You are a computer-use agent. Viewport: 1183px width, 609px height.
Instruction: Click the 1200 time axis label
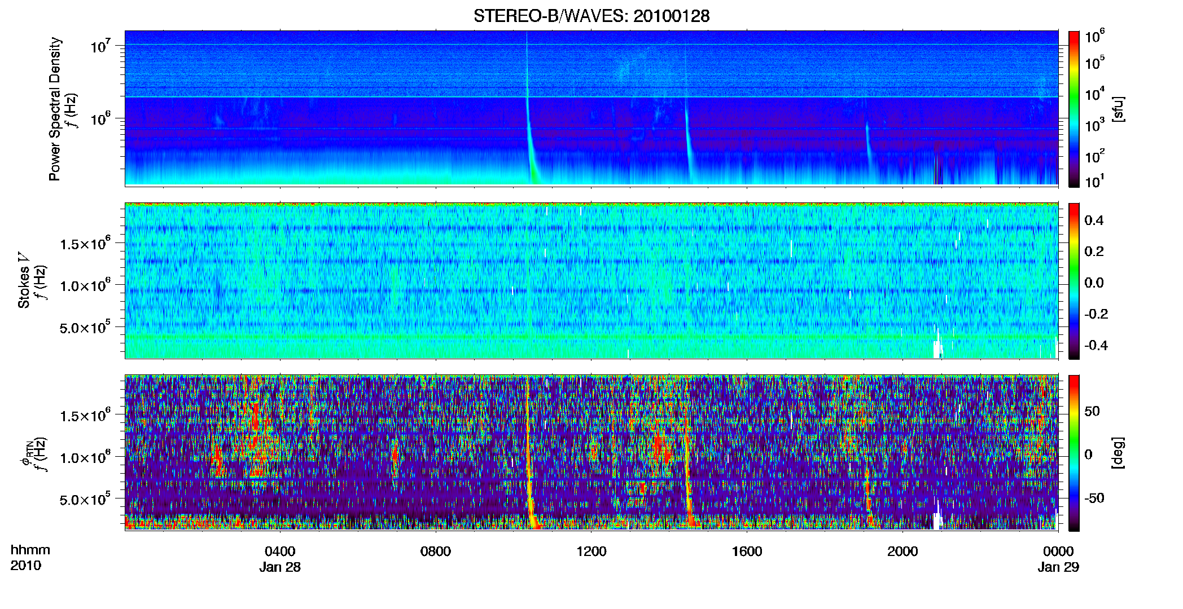coord(591,551)
